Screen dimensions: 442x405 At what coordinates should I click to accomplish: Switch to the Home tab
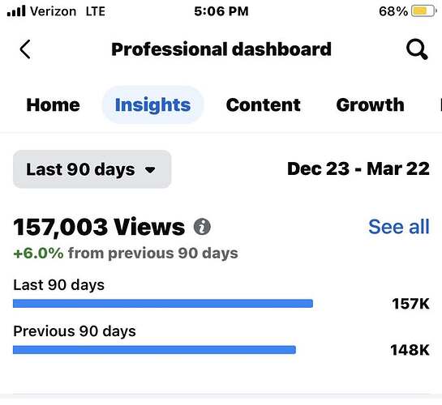[x=53, y=105]
